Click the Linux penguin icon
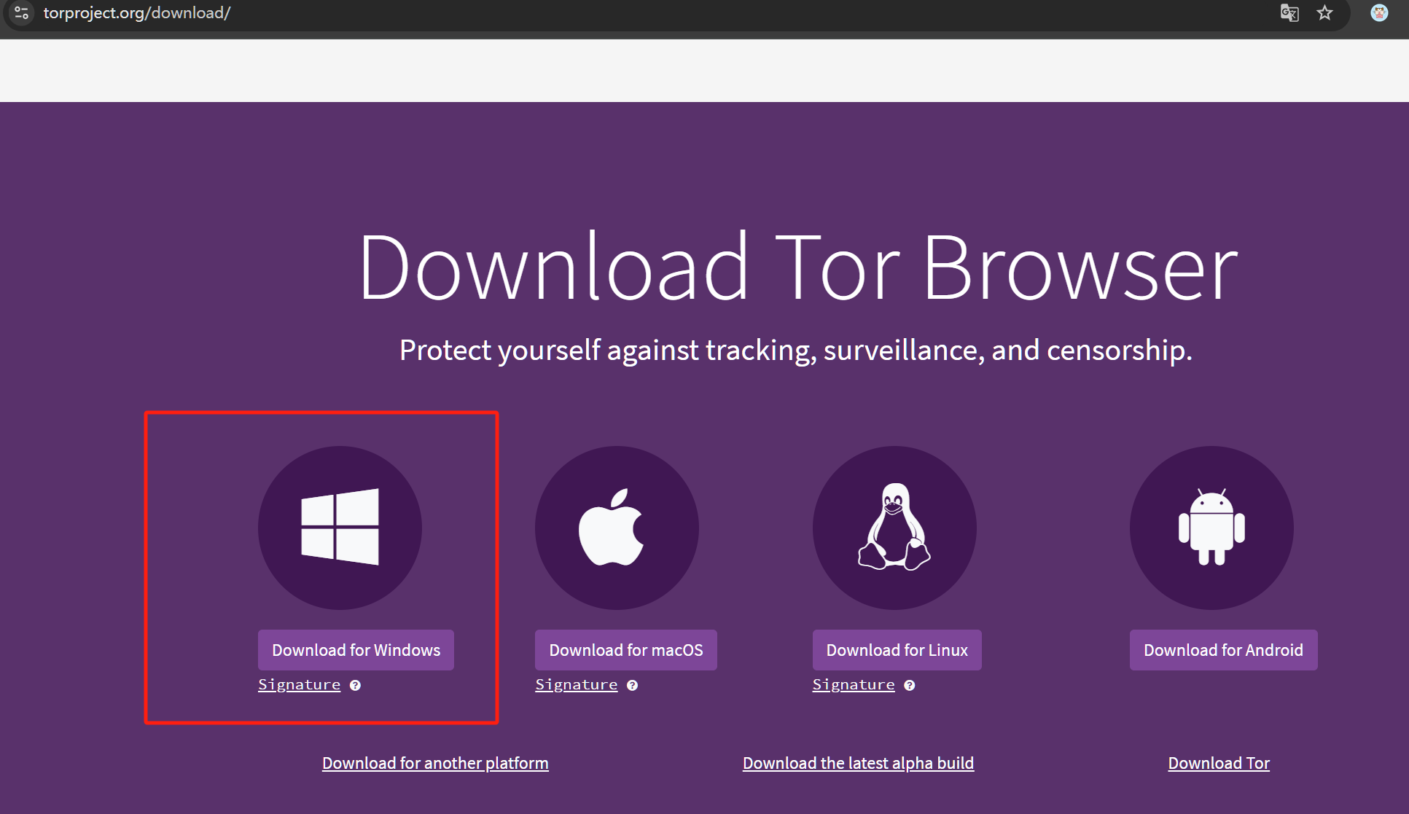 (x=894, y=527)
